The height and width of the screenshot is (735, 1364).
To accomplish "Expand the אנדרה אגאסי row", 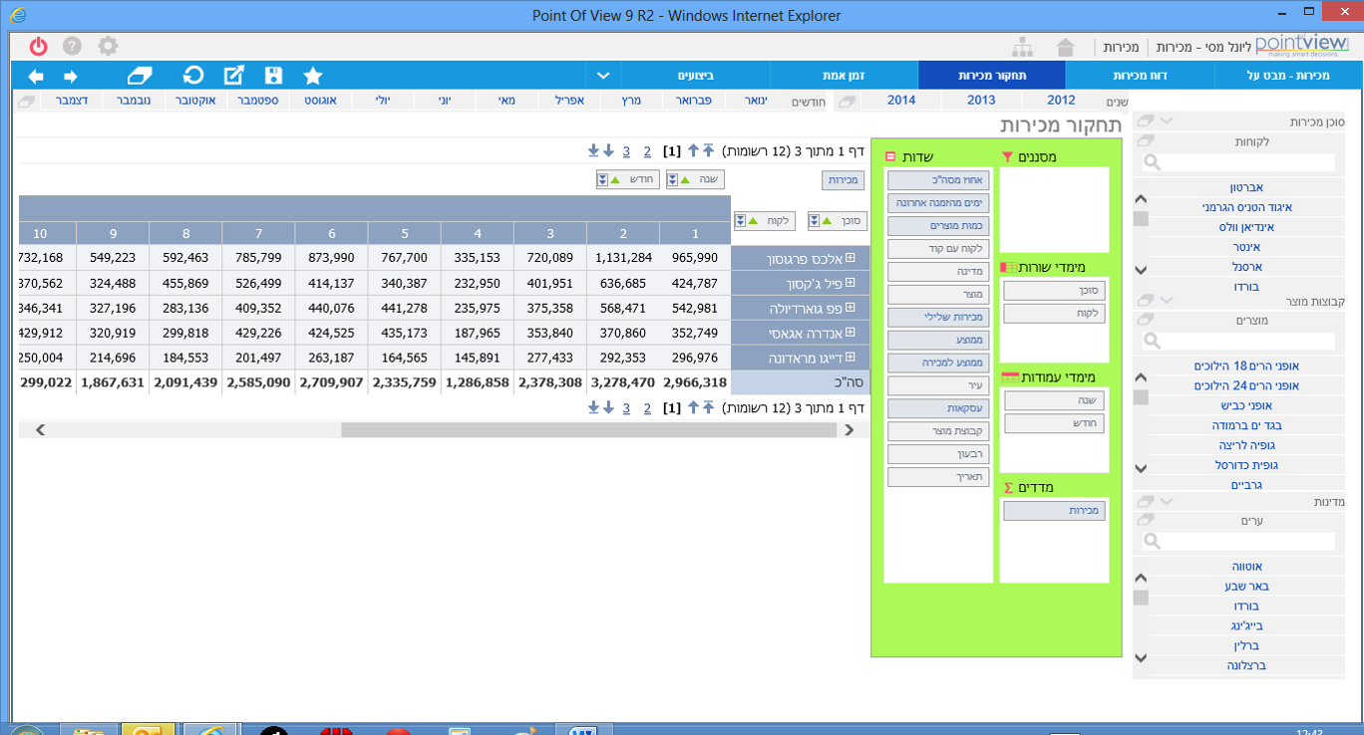I will click(851, 333).
